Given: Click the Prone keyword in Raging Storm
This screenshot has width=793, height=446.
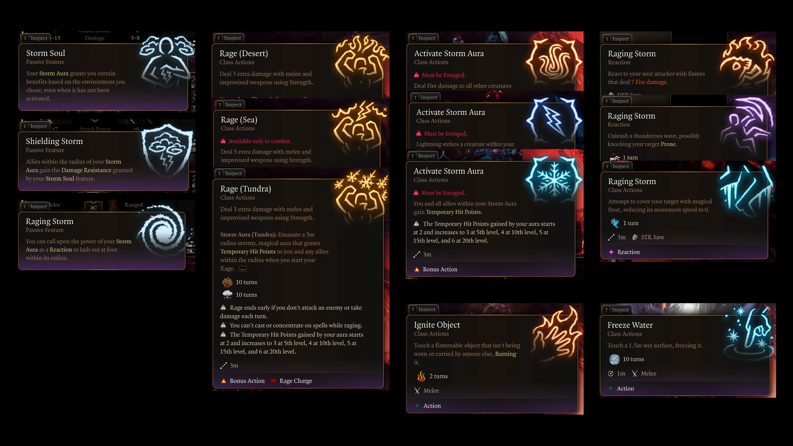Looking at the screenshot, I should point(668,144).
